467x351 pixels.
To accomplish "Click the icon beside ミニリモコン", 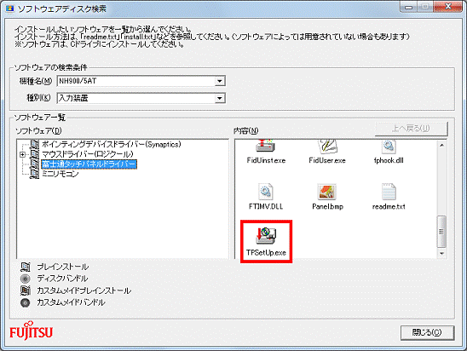I will click(35, 174).
